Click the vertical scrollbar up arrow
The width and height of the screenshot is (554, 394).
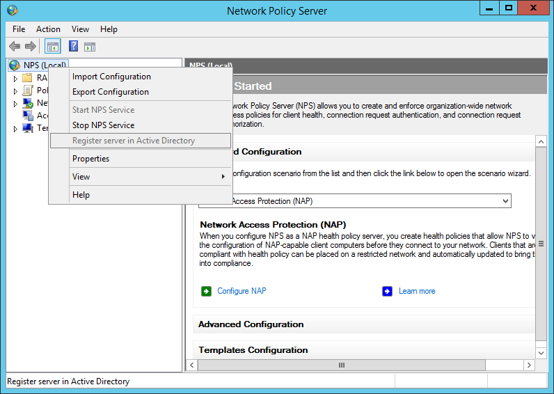[x=541, y=142]
